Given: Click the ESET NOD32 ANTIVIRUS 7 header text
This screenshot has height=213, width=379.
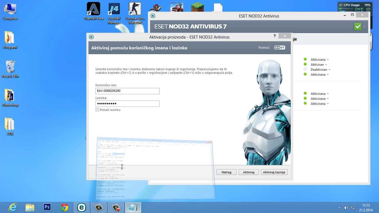Looking at the screenshot, I should point(190,27).
